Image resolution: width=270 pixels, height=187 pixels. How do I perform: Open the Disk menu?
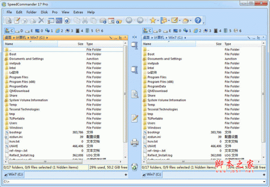(x=44, y=12)
